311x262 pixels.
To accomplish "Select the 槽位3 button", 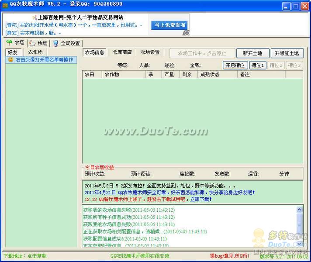I will (x=294, y=65).
